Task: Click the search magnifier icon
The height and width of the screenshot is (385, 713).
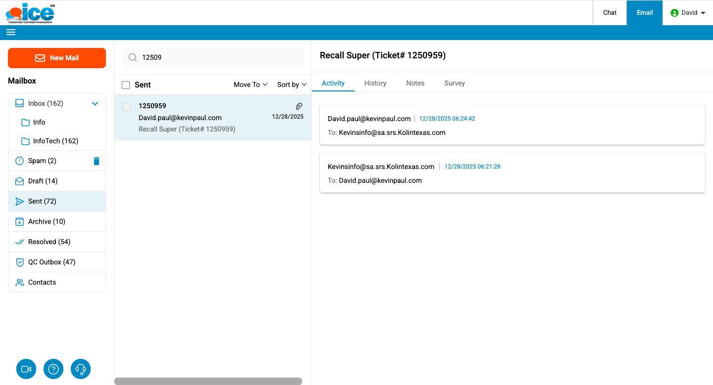Action: click(x=133, y=57)
